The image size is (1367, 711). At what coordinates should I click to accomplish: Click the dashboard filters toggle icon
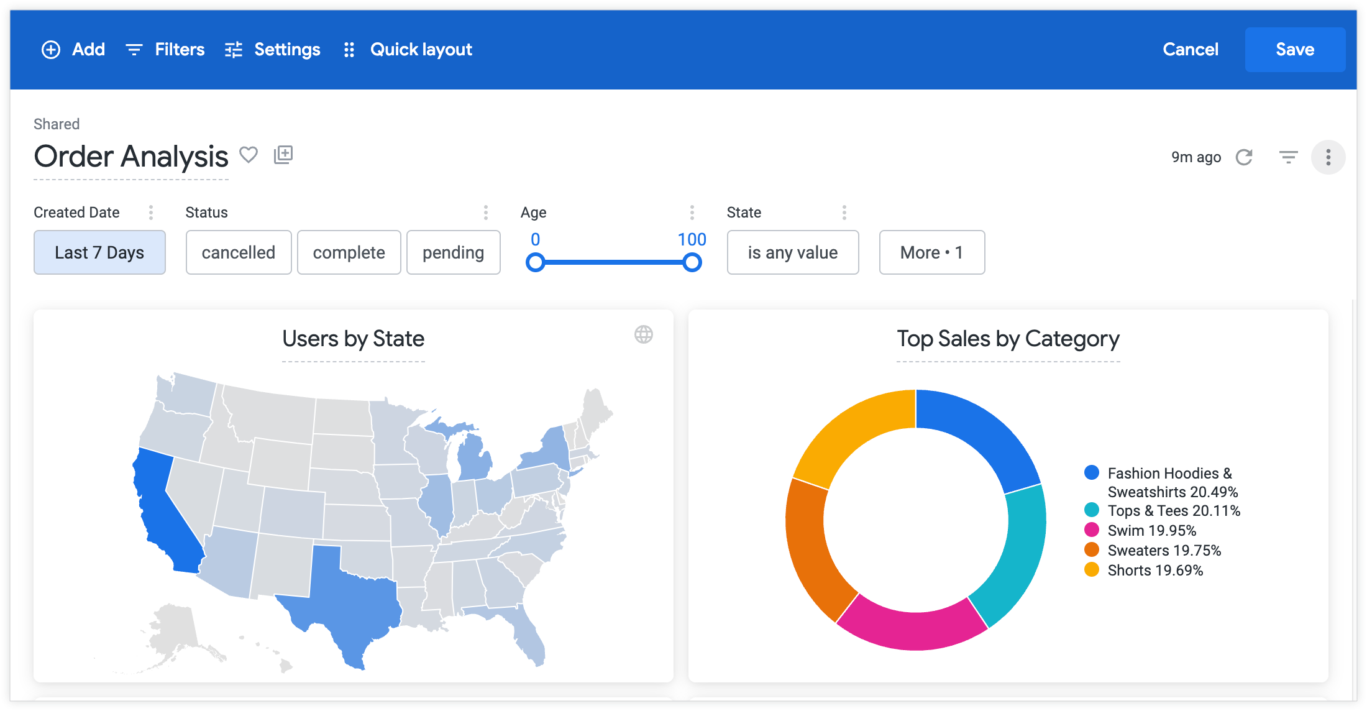[x=1288, y=157]
